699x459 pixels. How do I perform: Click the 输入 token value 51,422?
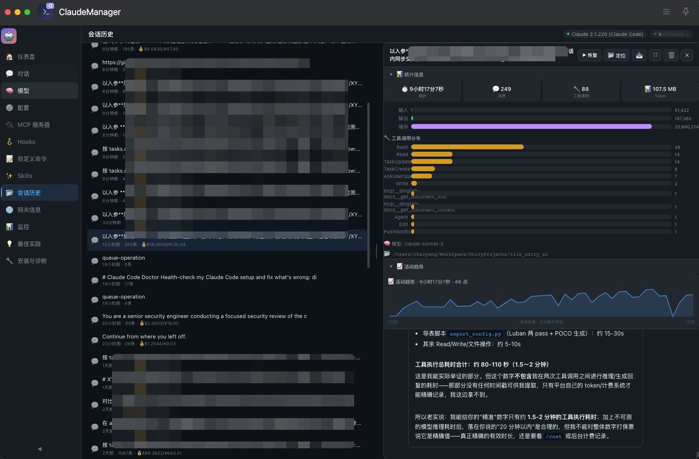(681, 110)
